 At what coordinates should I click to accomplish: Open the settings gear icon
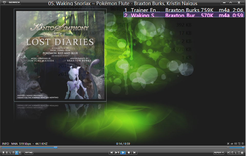click(242, 153)
